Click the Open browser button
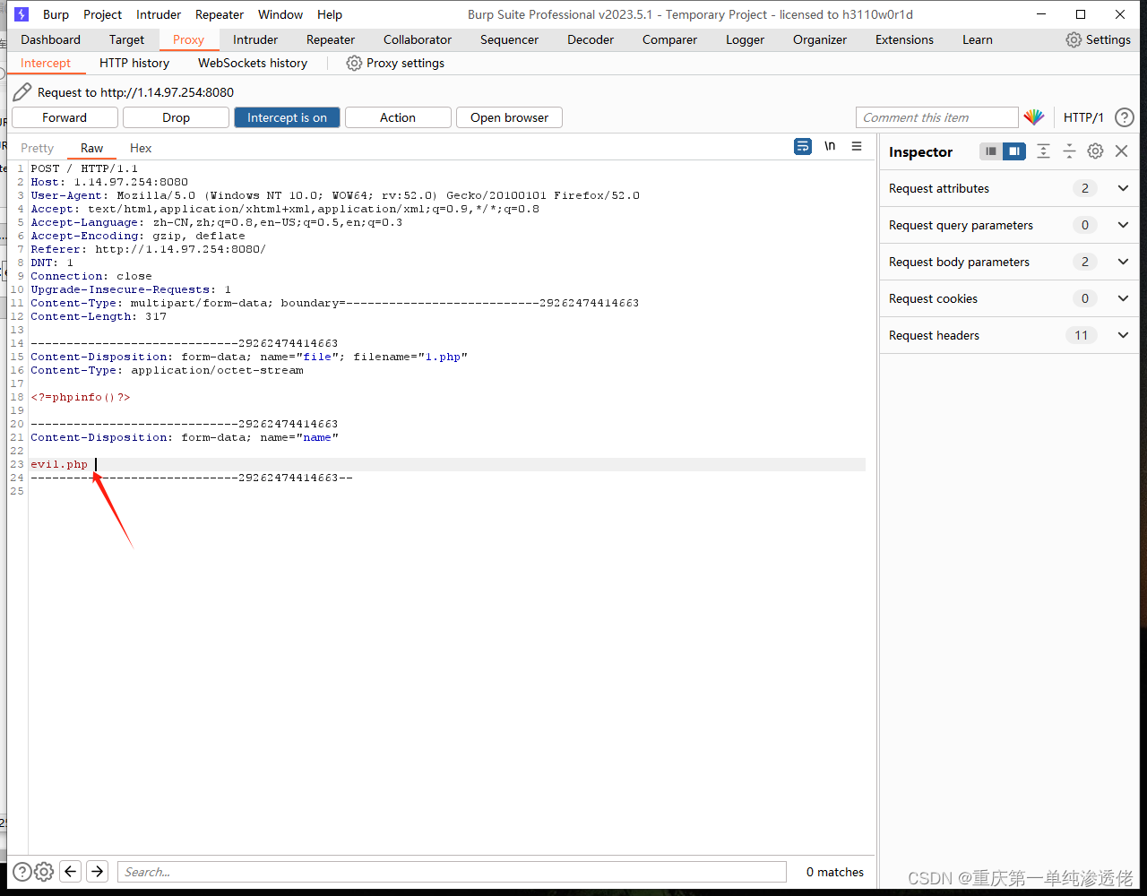 (509, 117)
